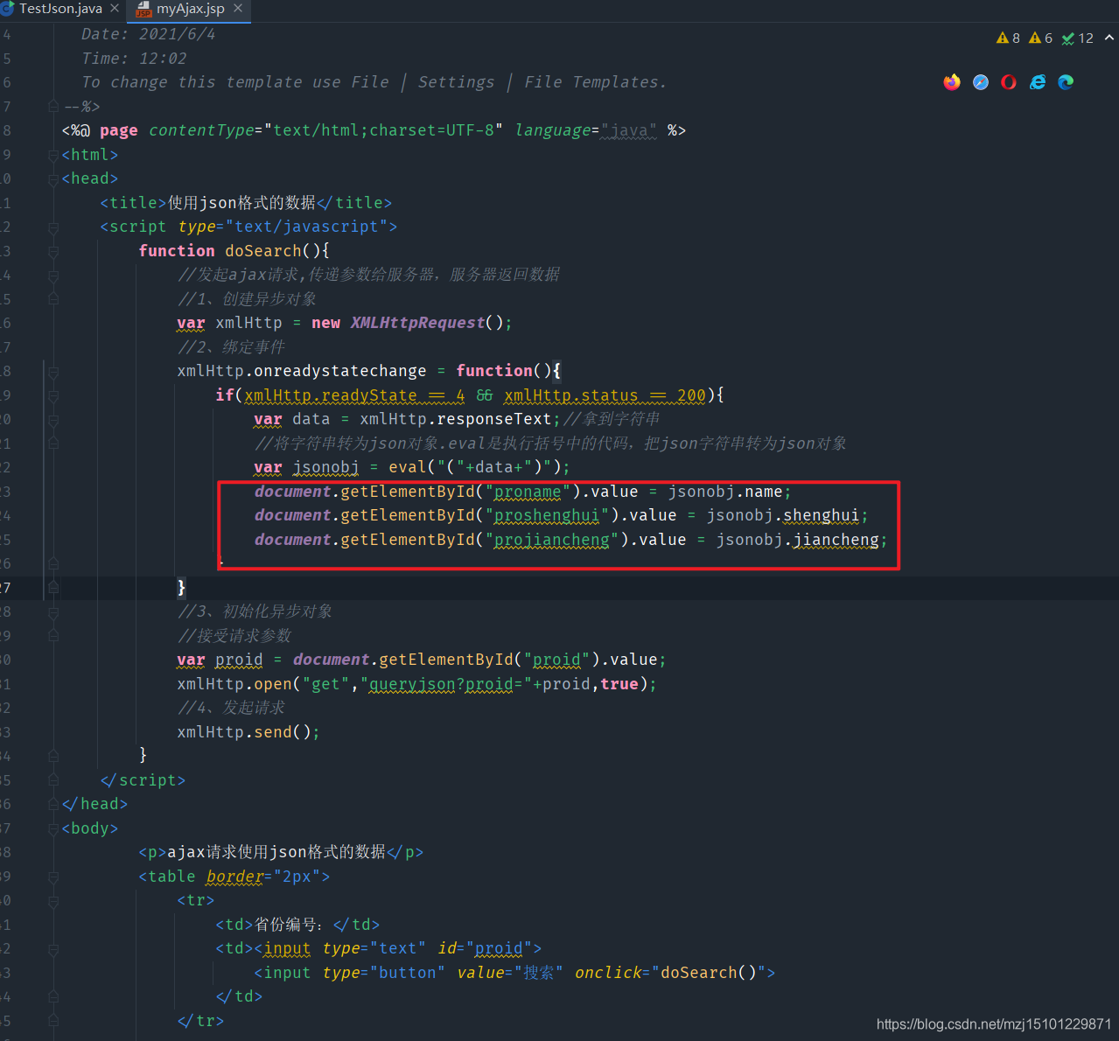Collapse the <script> block fold marker
Viewport: 1119px width, 1041px height.
coord(53,227)
